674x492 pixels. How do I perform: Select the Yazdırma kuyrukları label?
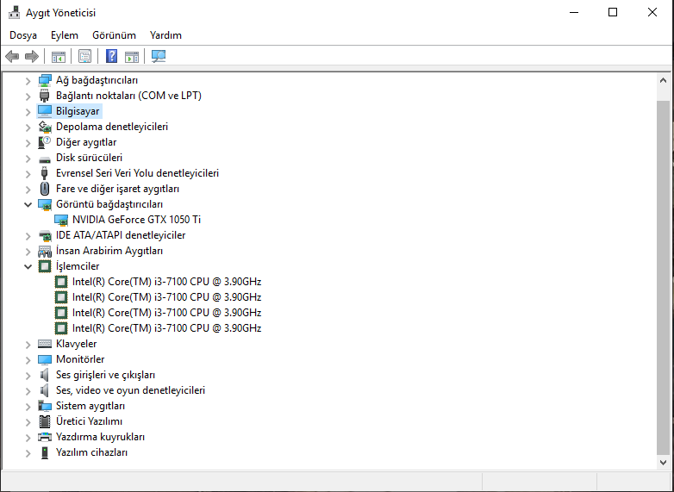(100, 437)
